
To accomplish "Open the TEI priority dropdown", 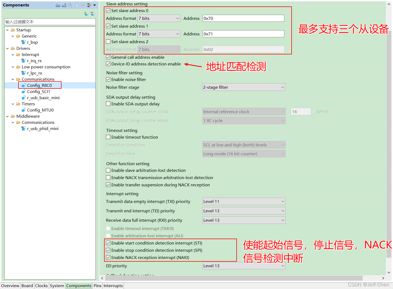I will 244,211.
